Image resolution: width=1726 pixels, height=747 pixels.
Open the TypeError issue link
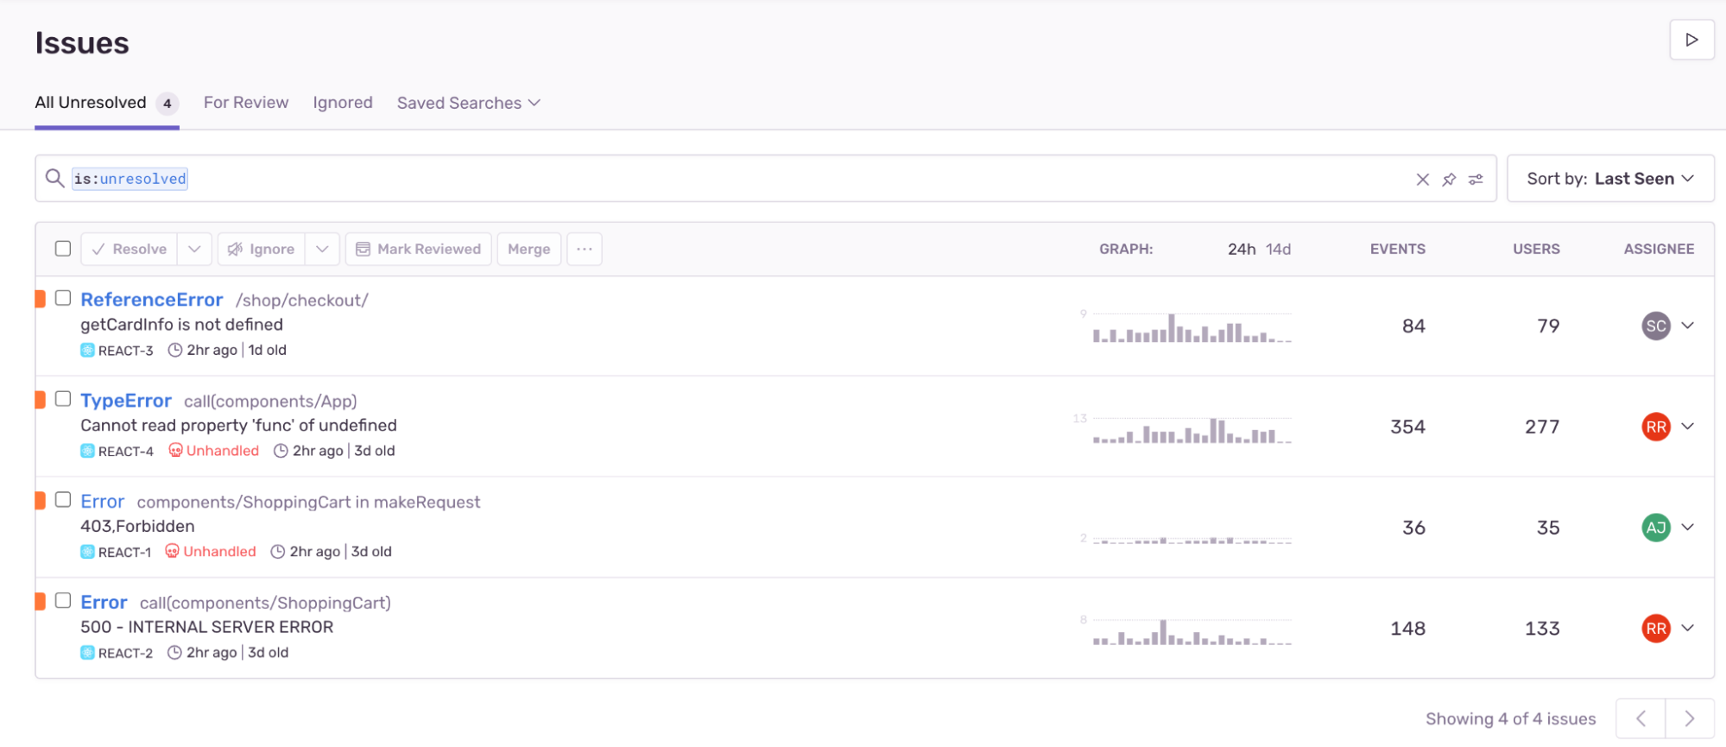coord(126,401)
